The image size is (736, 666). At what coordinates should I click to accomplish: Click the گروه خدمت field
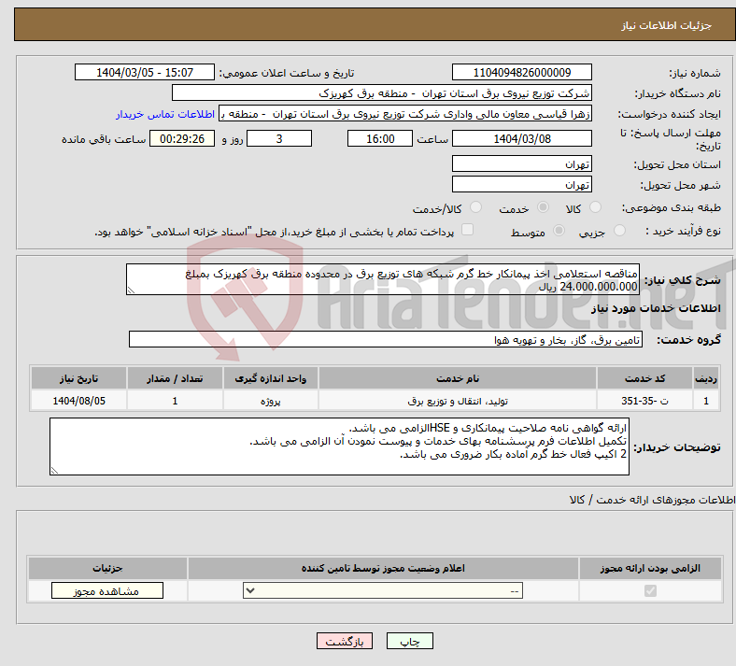(386, 339)
